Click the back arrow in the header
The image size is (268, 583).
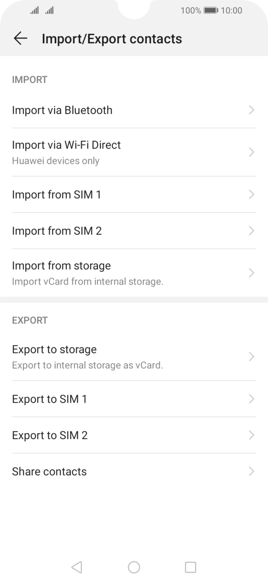point(21,39)
